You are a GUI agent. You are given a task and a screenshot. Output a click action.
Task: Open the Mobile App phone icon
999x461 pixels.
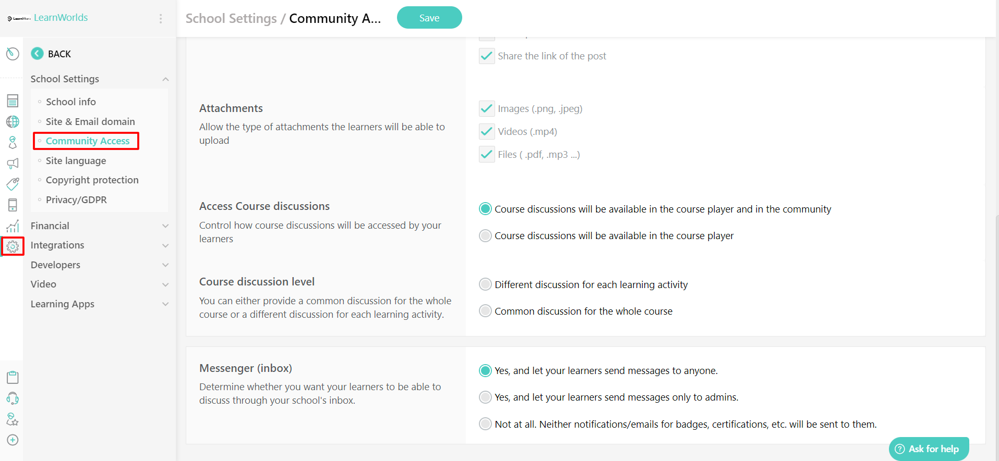click(13, 205)
